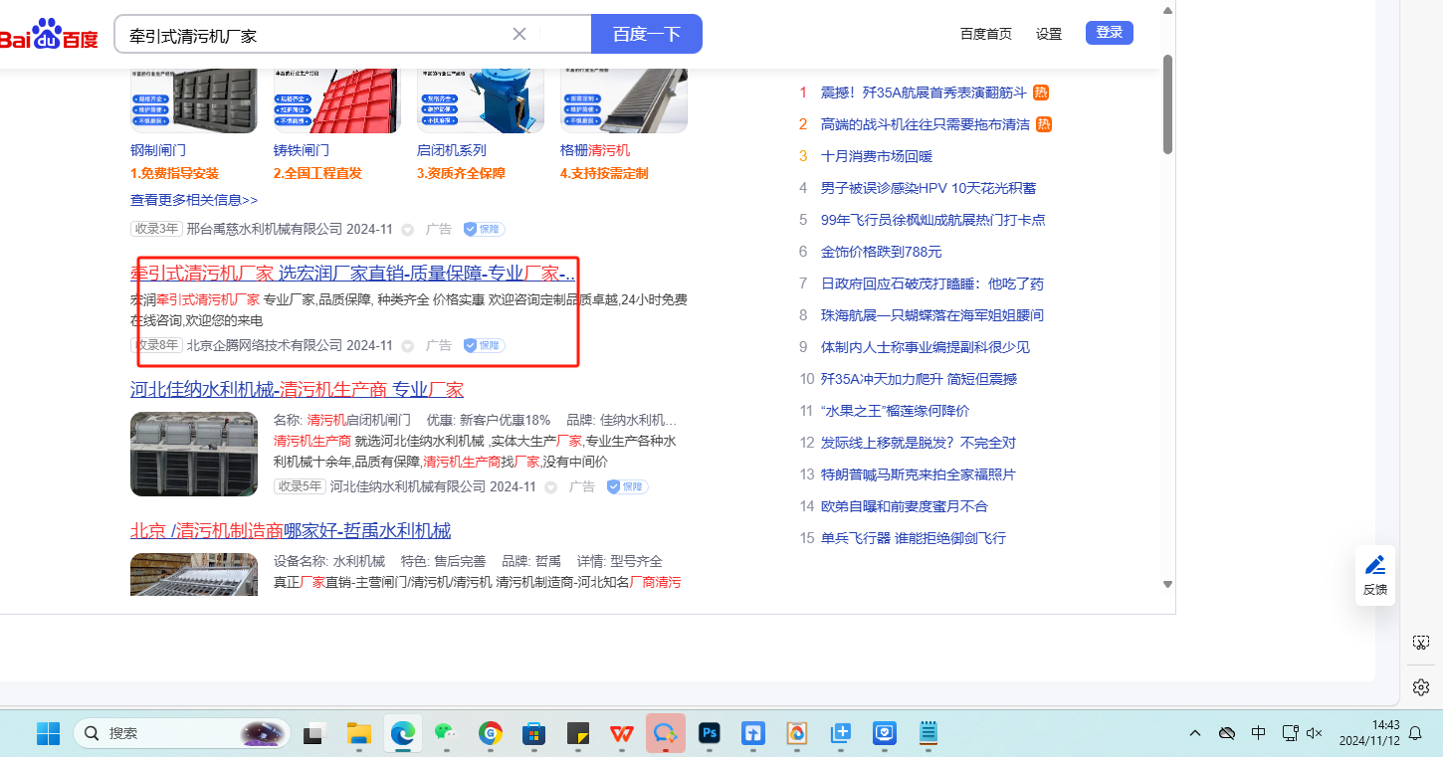Open hot search 金饰价格跌到788元
This screenshot has height=757, width=1443.
coord(881,252)
